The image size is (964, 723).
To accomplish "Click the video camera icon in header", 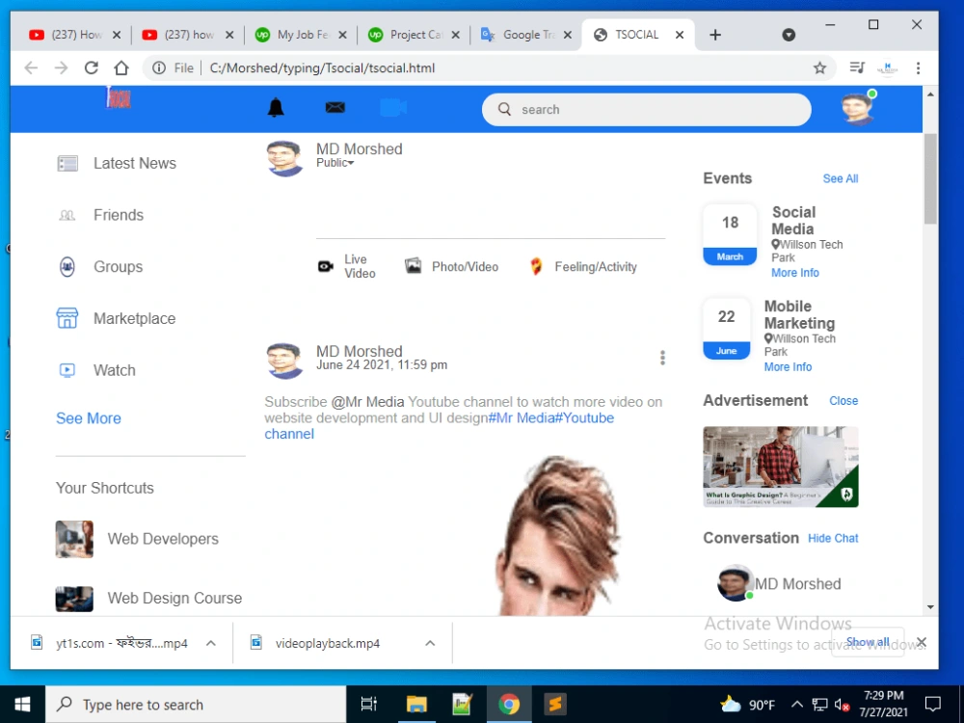I will [x=393, y=108].
